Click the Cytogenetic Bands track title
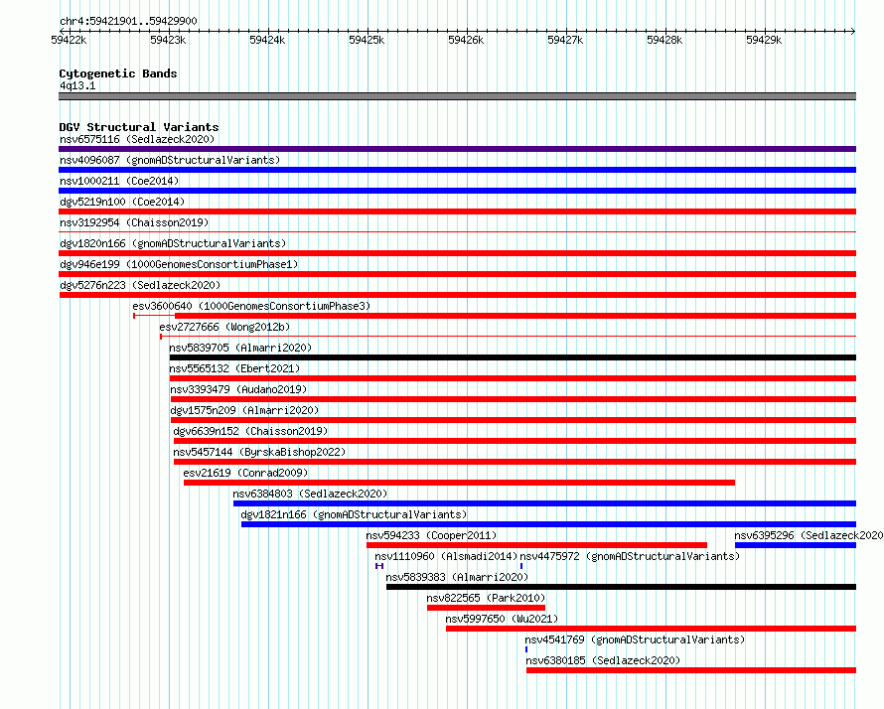The height and width of the screenshot is (709, 884). click(118, 73)
